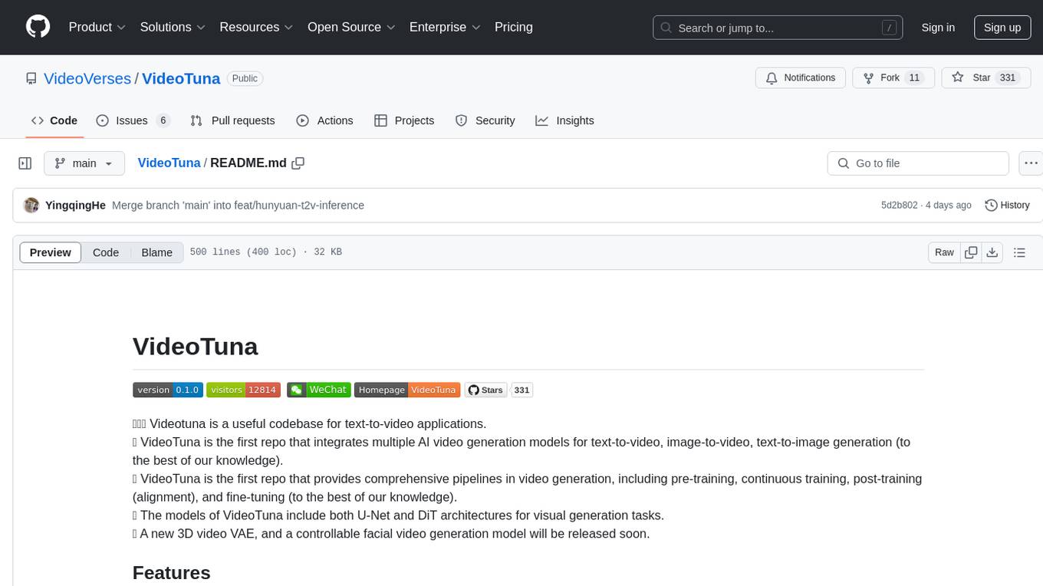Open the Insights tab
Screen dimensions: 1043x586
(564, 120)
